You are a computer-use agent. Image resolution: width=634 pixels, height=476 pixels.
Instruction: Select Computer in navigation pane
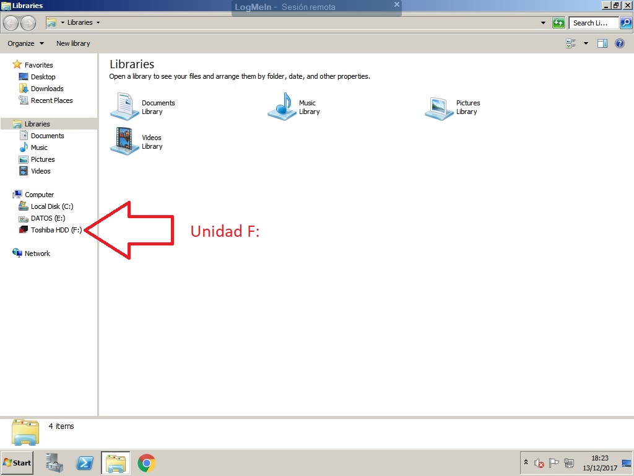click(x=33, y=195)
